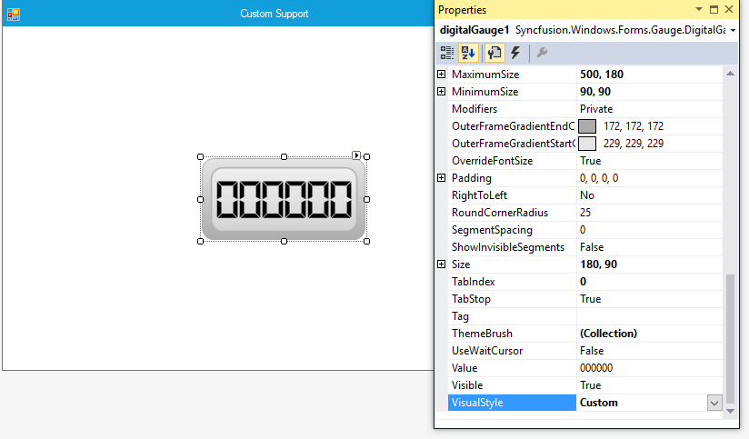Select the ShowInvisibleSegments property row

pyautogui.click(x=584, y=247)
